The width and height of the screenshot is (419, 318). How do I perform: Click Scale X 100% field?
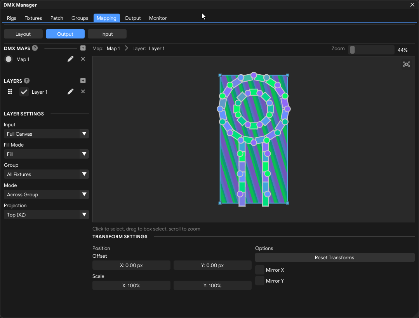point(131,285)
